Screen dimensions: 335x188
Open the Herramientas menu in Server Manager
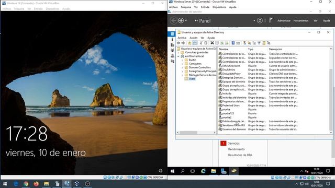[x=301, y=21]
